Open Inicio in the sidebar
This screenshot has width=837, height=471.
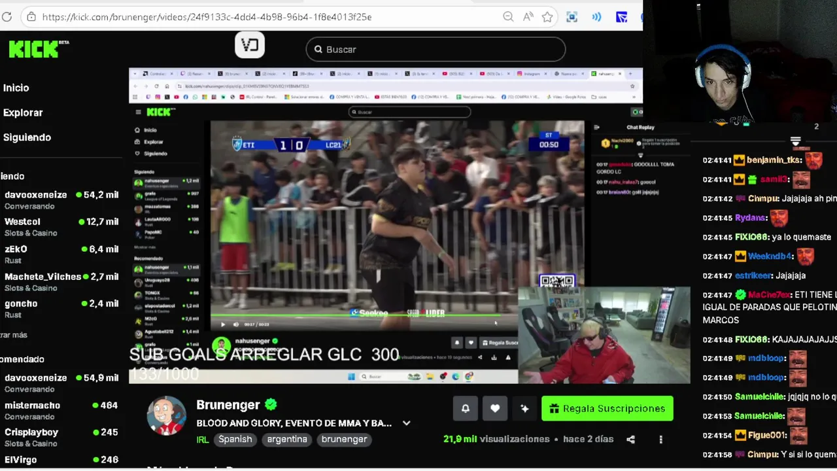16,88
